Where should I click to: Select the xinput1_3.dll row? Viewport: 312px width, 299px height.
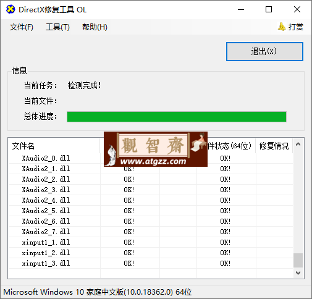pos(151,263)
